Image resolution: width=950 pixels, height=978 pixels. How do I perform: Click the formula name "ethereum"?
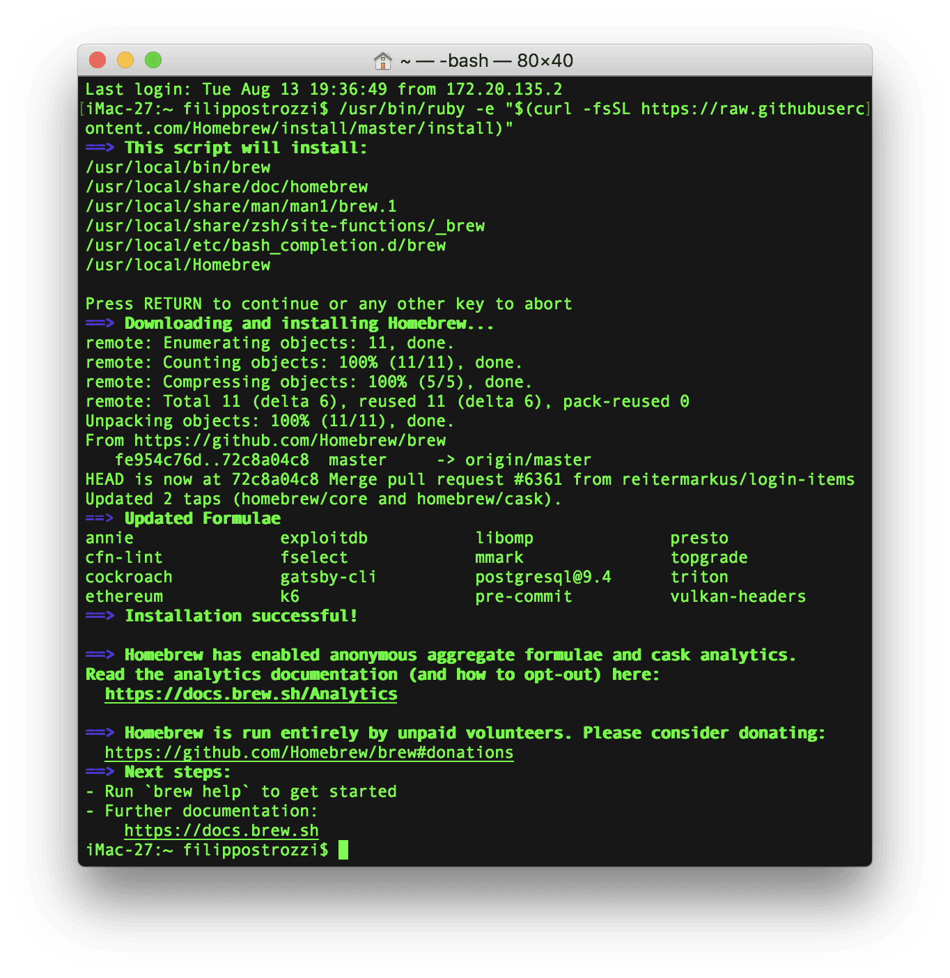pyautogui.click(x=124, y=597)
